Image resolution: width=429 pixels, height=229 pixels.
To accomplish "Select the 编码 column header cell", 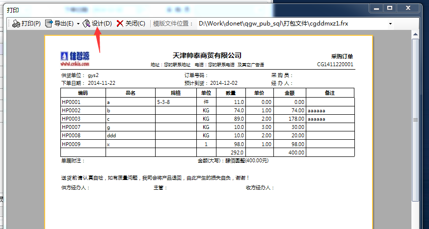I will tap(82, 93).
